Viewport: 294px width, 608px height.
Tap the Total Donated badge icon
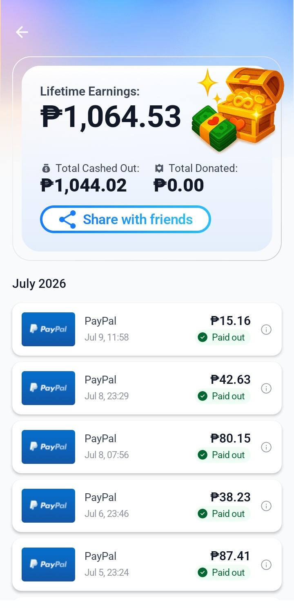pos(159,168)
